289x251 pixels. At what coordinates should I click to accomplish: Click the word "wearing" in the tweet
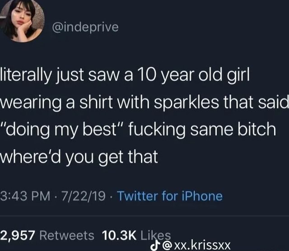click(x=31, y=103)
